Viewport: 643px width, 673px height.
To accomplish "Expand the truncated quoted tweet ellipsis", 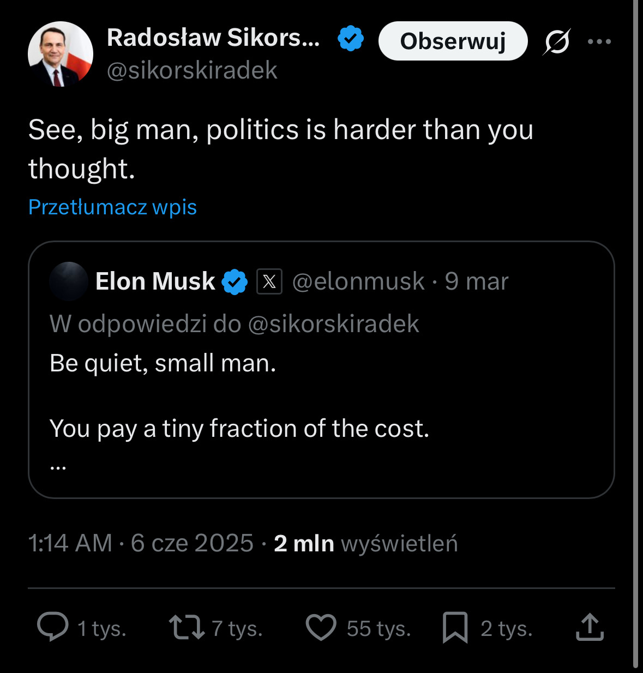I will pos(58,465).
